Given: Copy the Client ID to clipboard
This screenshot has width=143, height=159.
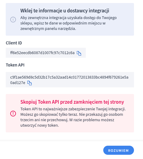Looking at the screenshot, I should [79, 53].
